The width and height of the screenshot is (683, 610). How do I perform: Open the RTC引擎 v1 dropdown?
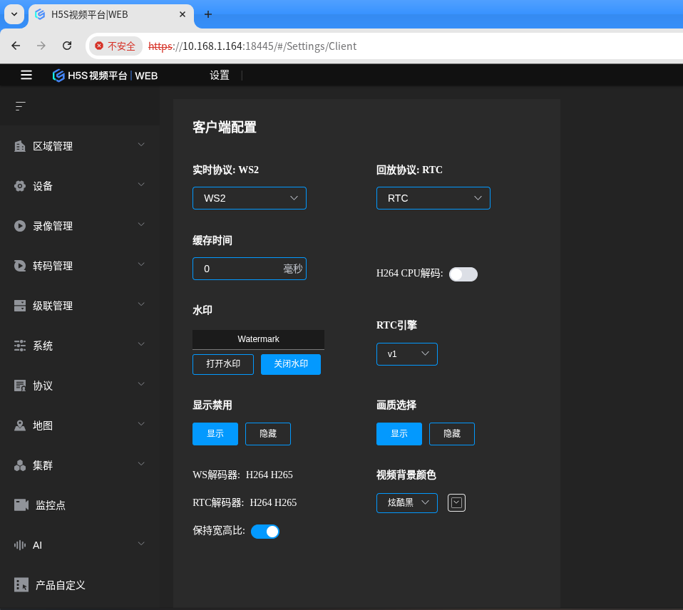[x=406, y=354]
